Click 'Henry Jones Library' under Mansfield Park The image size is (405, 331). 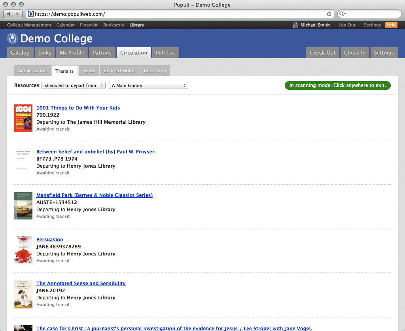(x=91, y=209)
